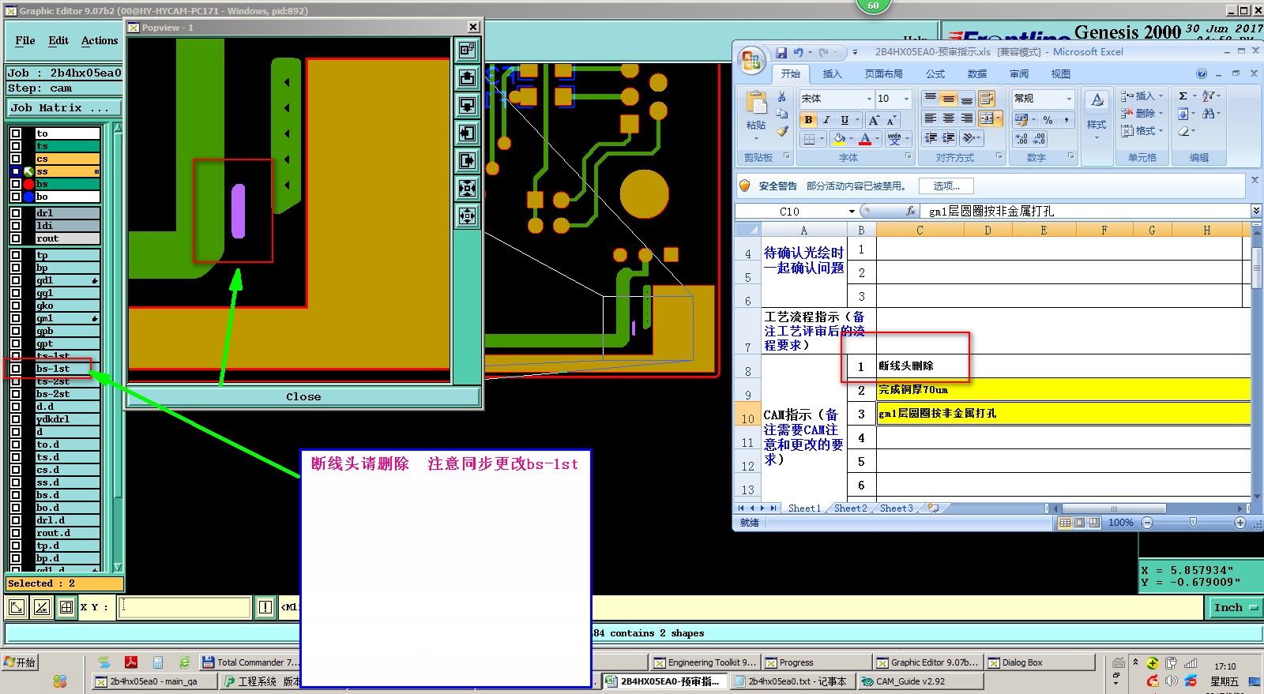Open the Actions menu in Graphic Editor

coord(100,41)
